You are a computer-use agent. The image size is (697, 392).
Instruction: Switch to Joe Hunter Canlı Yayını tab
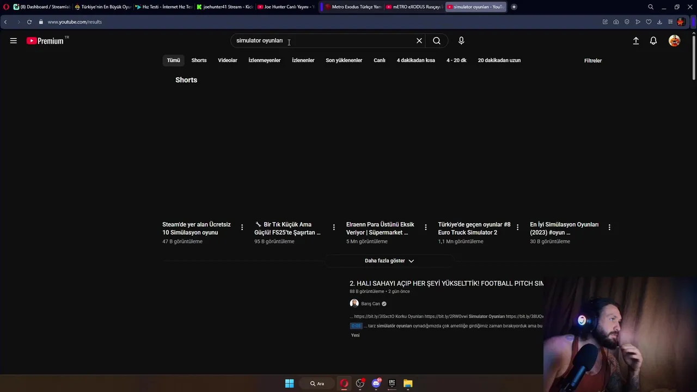pyautogui.click(x=285, y=7)
